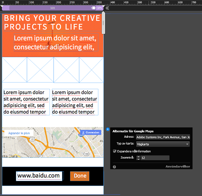Screen dimensions: 202x196
Task: Open the Typ av karta dropdown
Action: point(163,144)
